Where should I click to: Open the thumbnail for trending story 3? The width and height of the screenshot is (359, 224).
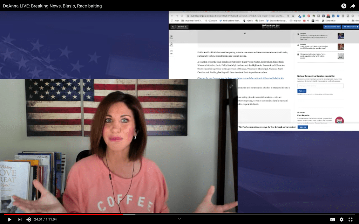[340, 36]
